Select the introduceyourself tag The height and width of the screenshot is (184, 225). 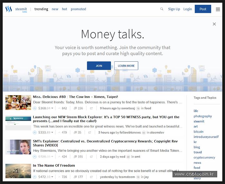pyautogui.click(x=206, y=137)
